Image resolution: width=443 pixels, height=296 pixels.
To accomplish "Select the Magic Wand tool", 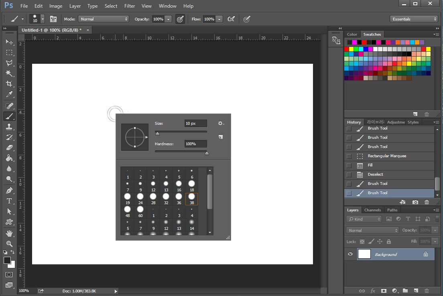I will point(9,73).
